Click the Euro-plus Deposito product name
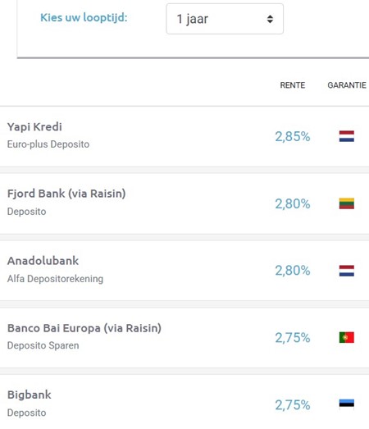This screenshot has height=429, width=369. point(48,144)
